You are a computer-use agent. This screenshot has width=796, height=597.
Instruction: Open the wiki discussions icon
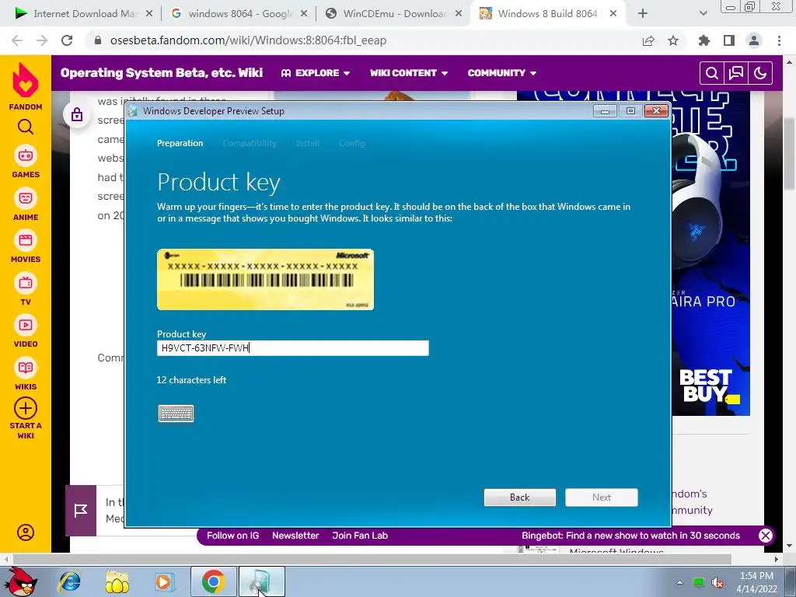(x=736, y=73)
